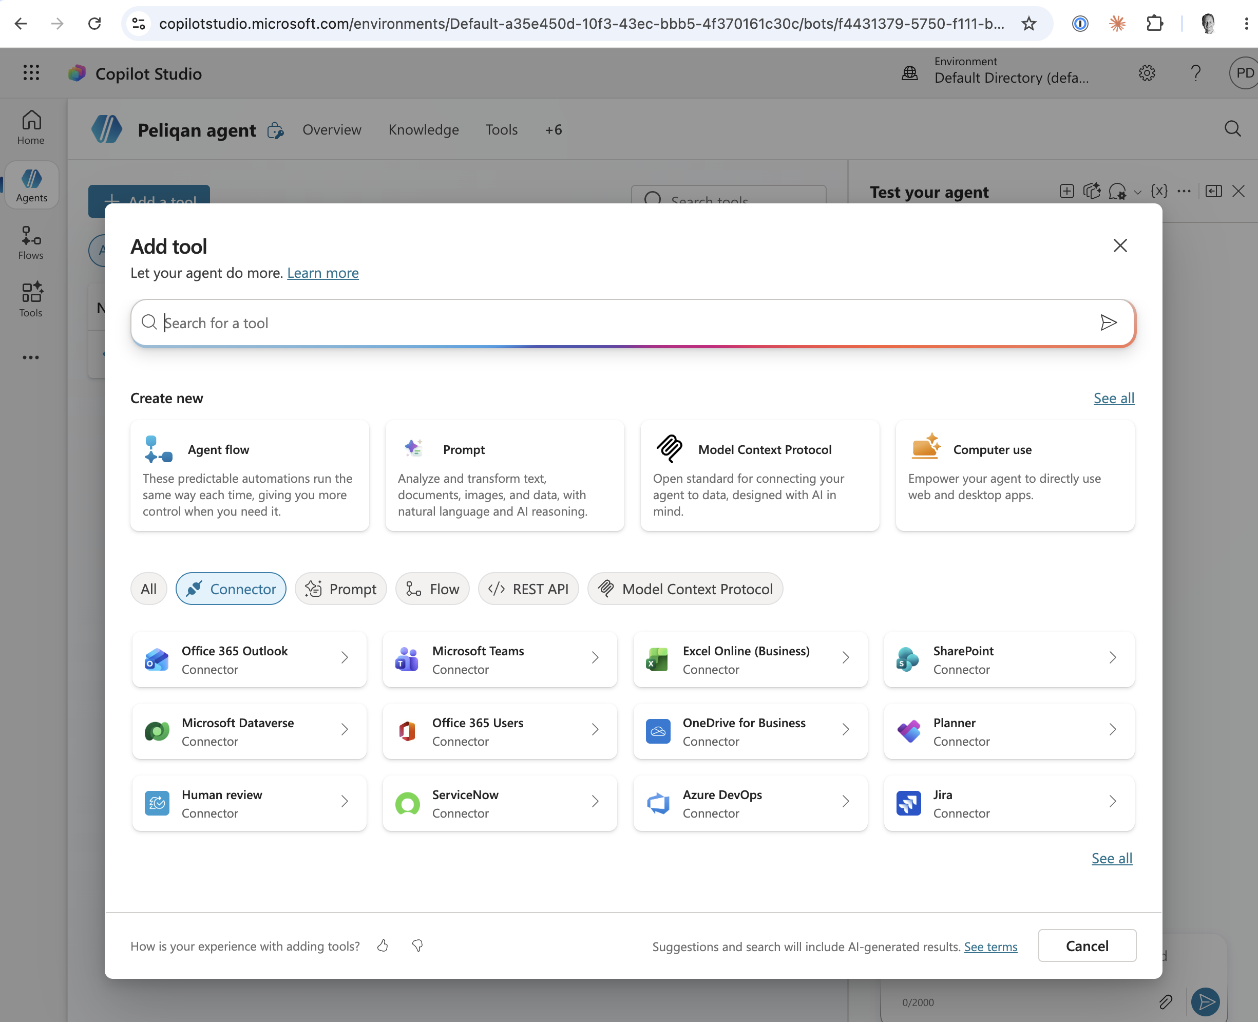
Task: Expand the SharePoint connector chevron
Action: [1112, 657]
